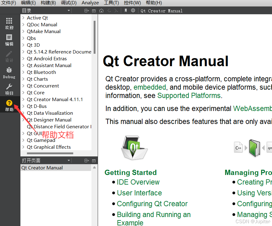Expand the Qt Assistant Manual node

click(x=23, y=65)
